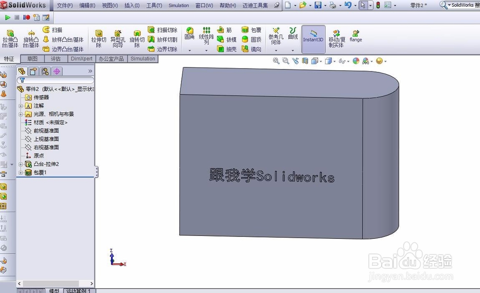
Task: Select the 线性阵列 linear pattern tool
Action: [206, 35]
